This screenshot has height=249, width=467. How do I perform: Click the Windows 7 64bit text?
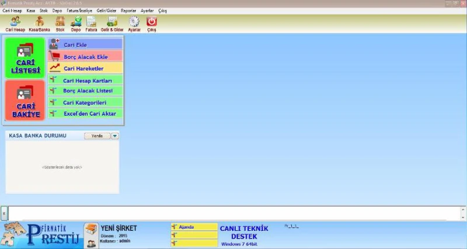239,244
